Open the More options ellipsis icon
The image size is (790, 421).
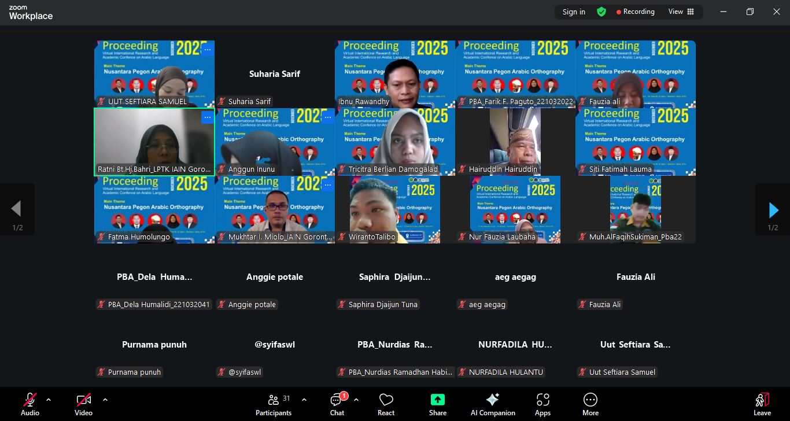pos(590,400)
